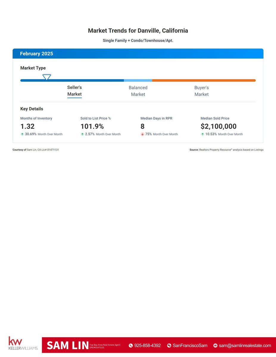Click the green up arrow beside 30.69%
The width and height of the screenshot is (276, 357).
[x=22, y=134]
